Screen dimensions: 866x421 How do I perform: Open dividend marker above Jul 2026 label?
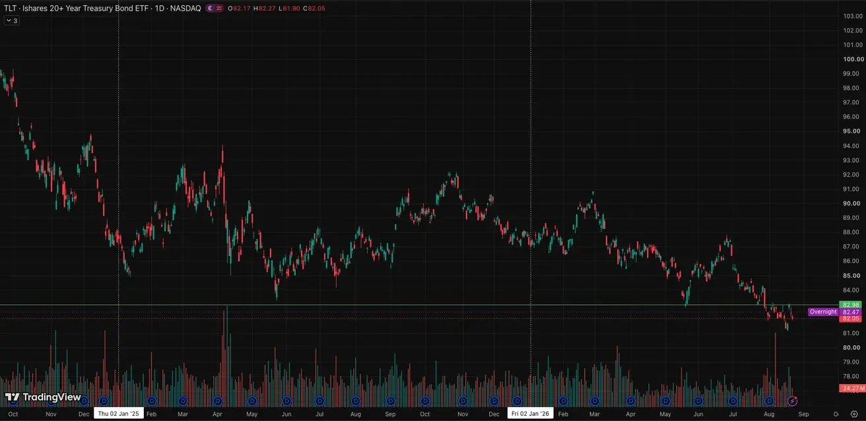[x=733, y=401]
